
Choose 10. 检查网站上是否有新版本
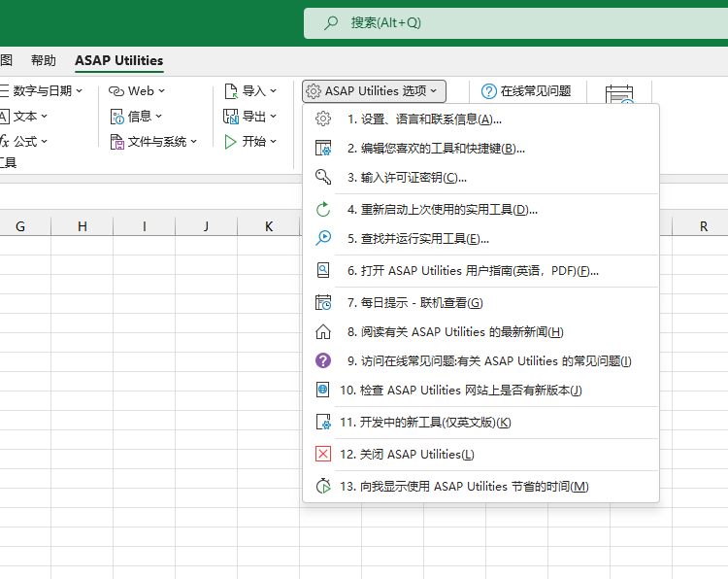click(481, 390)
